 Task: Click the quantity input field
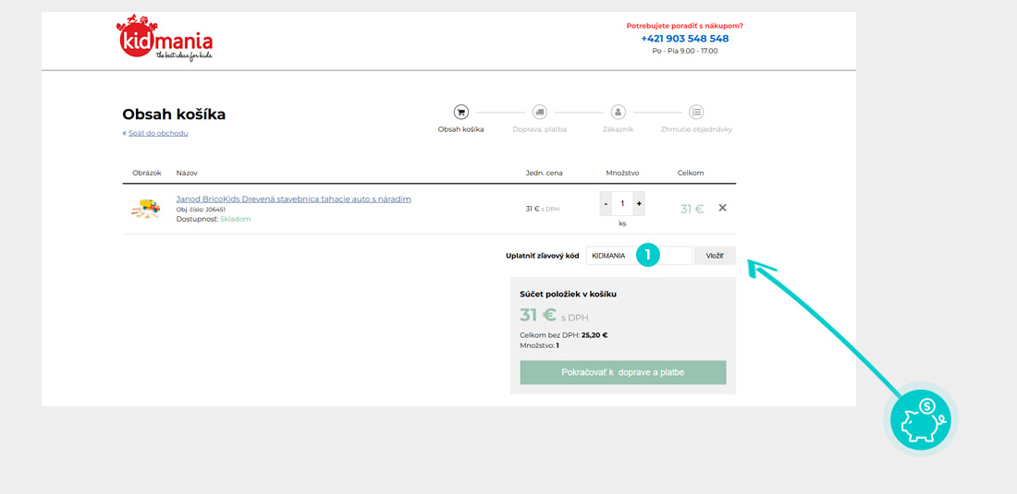[x=622, y=204]
